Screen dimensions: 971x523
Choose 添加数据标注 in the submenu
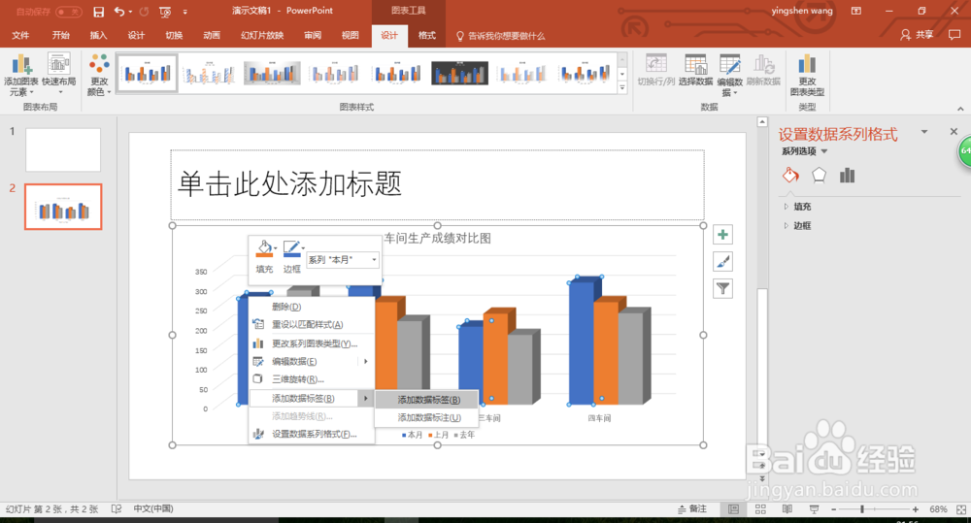pos(426,418)
